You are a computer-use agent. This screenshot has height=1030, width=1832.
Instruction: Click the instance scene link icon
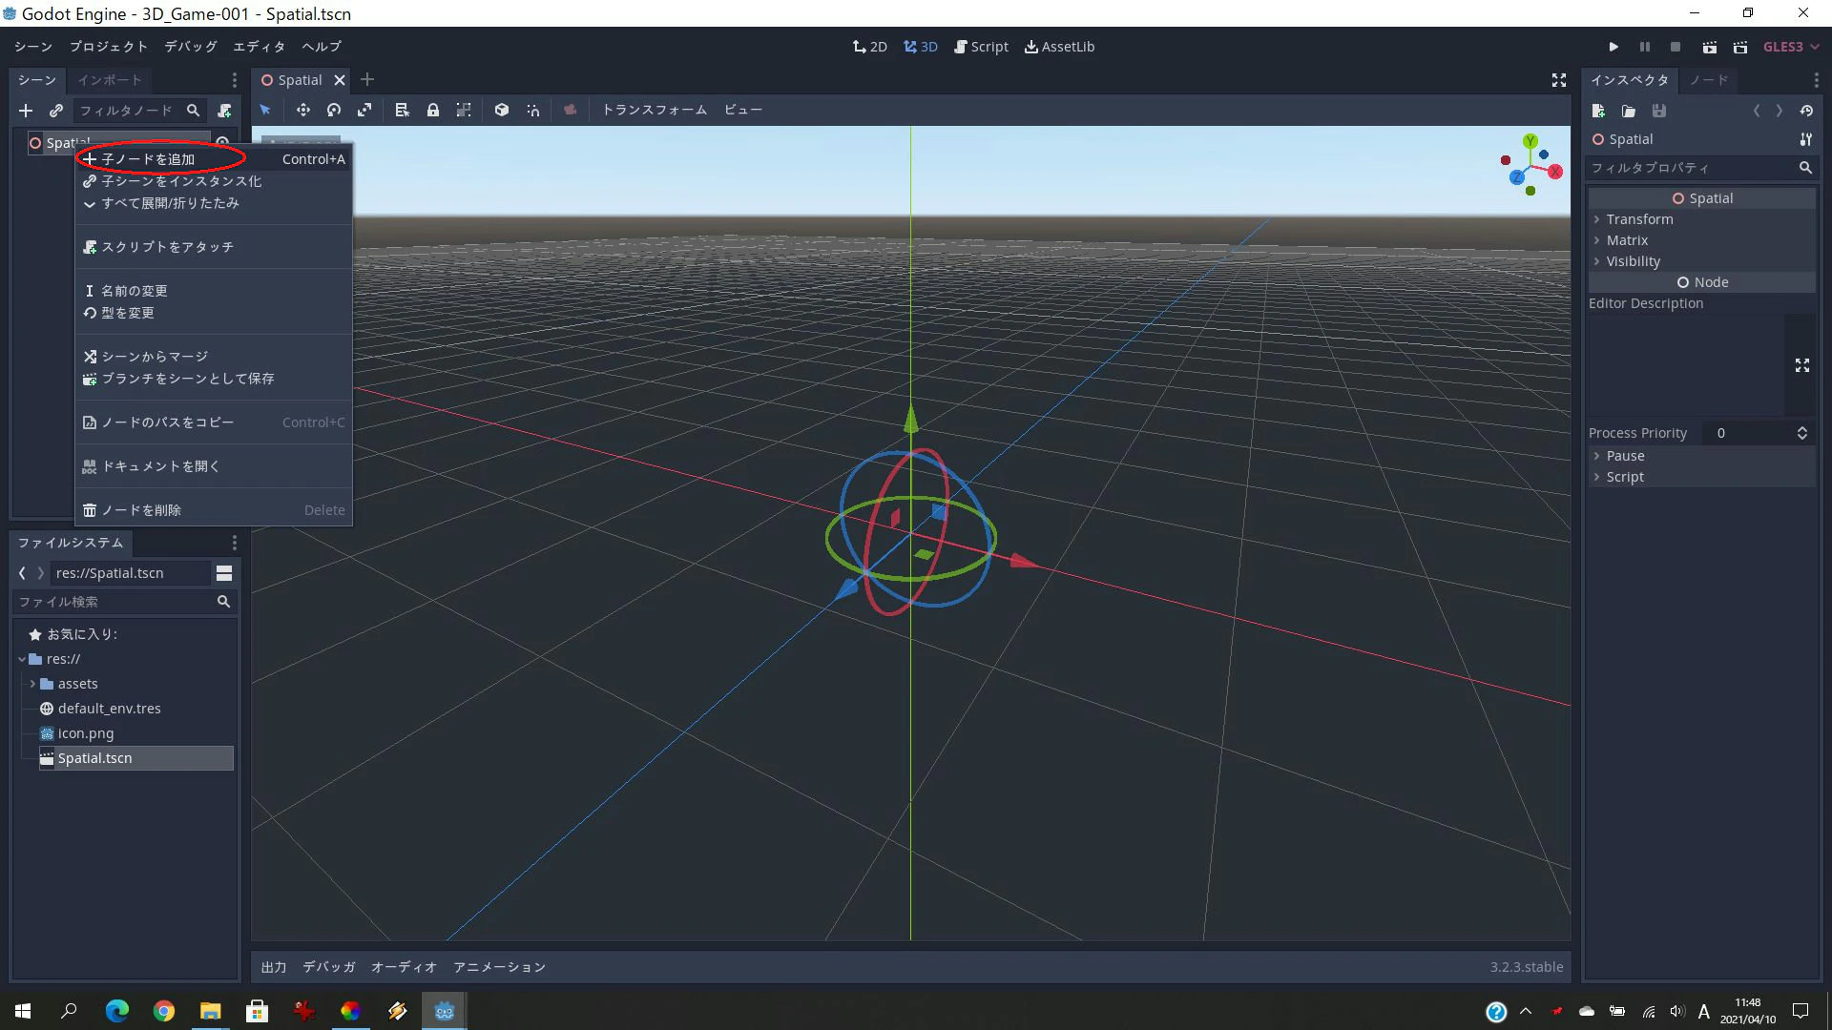coord(56,111)
